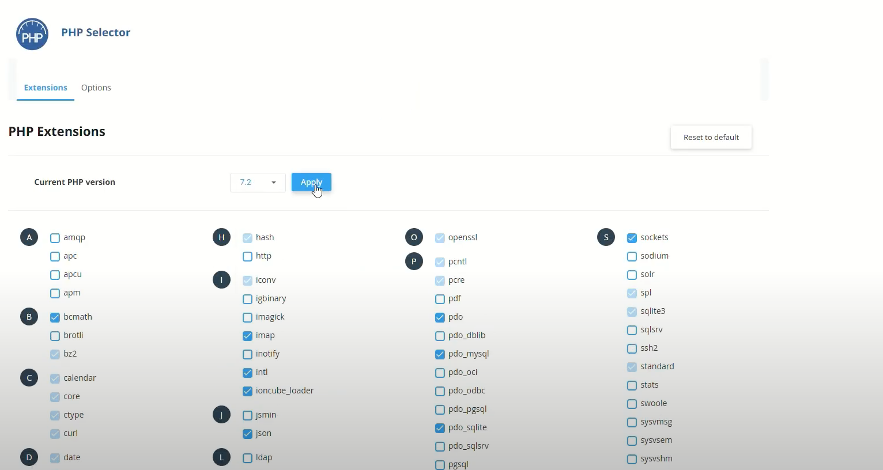Click the letter O group badge
This screenshot has height=470, width=883.
pos(414,237)
